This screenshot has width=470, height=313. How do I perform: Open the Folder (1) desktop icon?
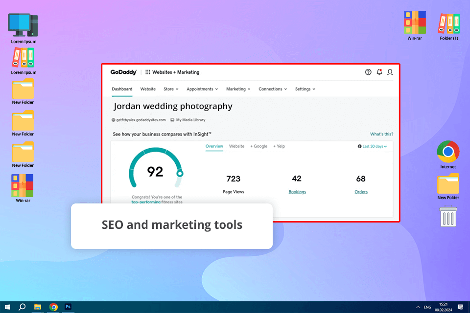coord(449,23)
